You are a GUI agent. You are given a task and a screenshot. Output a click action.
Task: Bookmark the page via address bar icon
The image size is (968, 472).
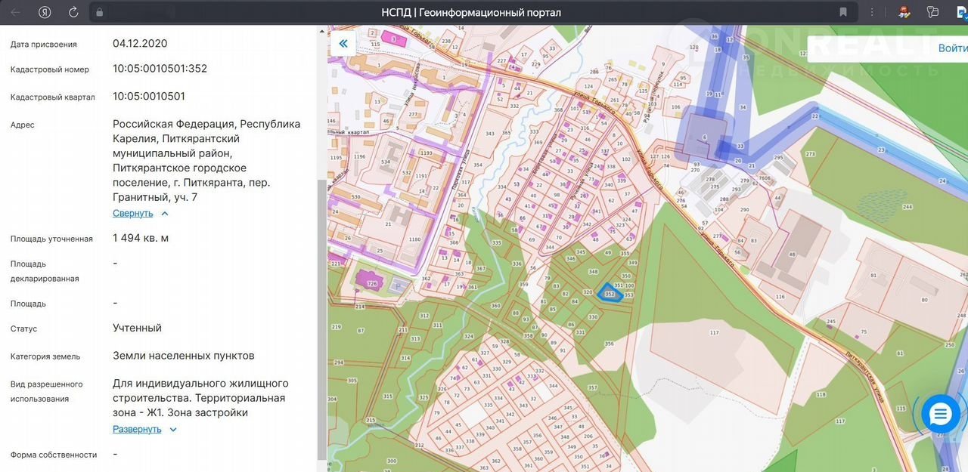(x=843, y=12)
